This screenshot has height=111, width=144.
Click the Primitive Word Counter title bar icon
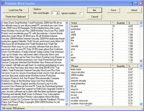point(3,3)
